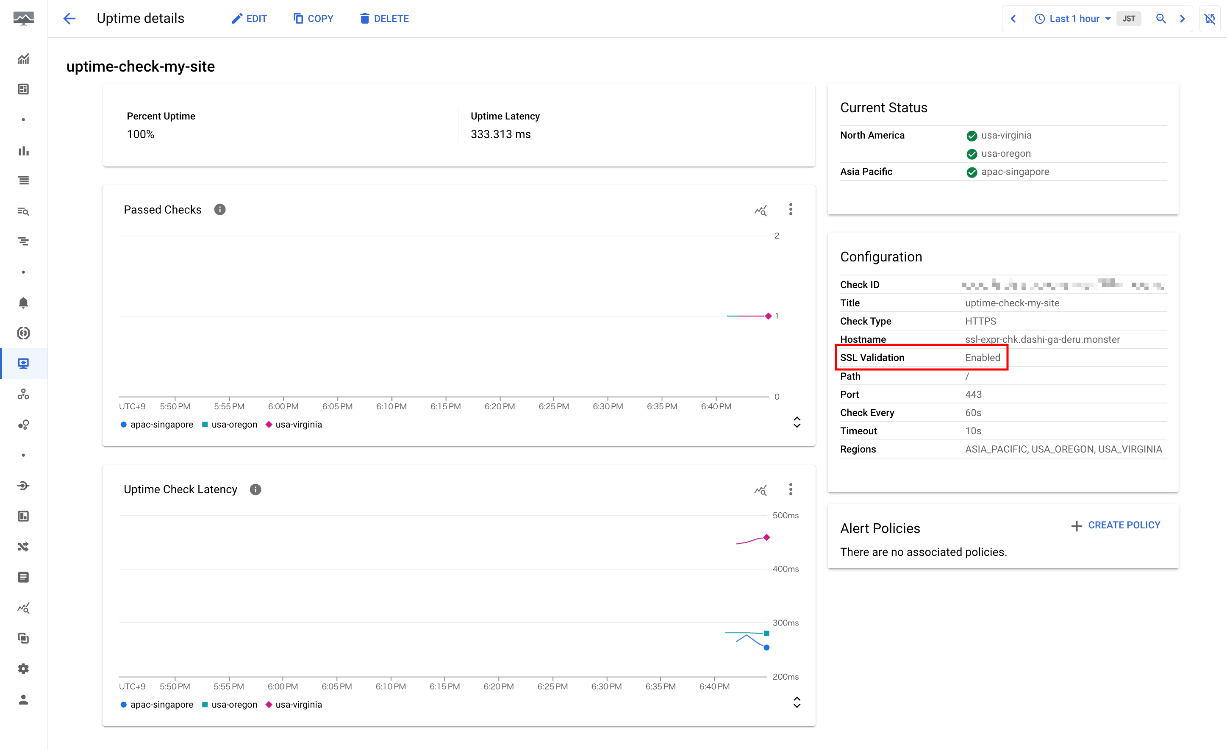The height and width of the screenshot is (750, 1227).
Task: Click the zoom search icon in time toolbar
Action: 1161,18
